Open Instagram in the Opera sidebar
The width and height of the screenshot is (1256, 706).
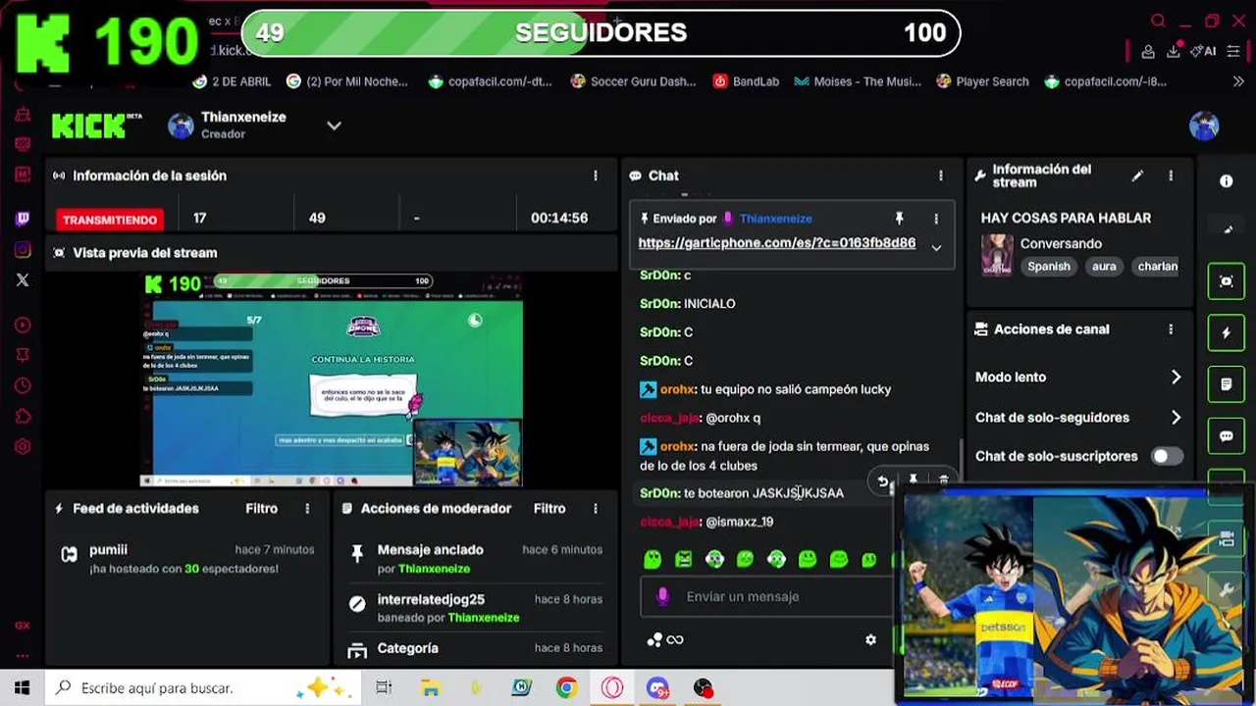(23, 250)
